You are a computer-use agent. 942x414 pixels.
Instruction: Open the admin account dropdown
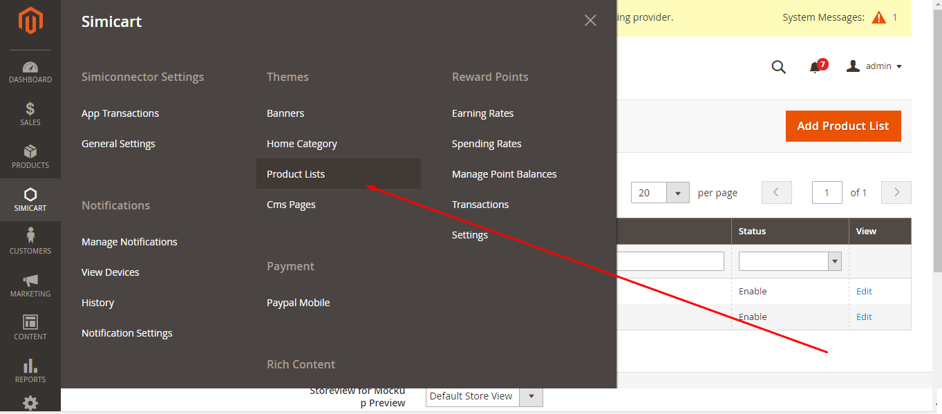(874, 66)
